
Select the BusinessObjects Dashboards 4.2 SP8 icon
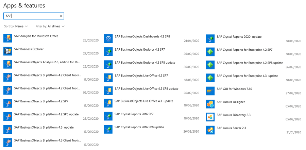pyautogui.click(x=108, y=38)
